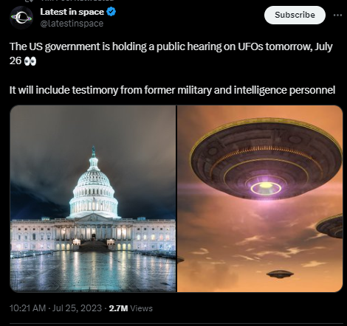Click the blue verified checkmark badge

111,12
